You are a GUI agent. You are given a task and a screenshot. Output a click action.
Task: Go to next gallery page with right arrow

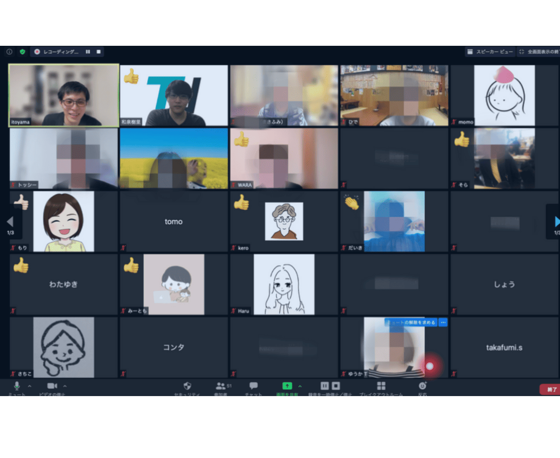[557, 221]
